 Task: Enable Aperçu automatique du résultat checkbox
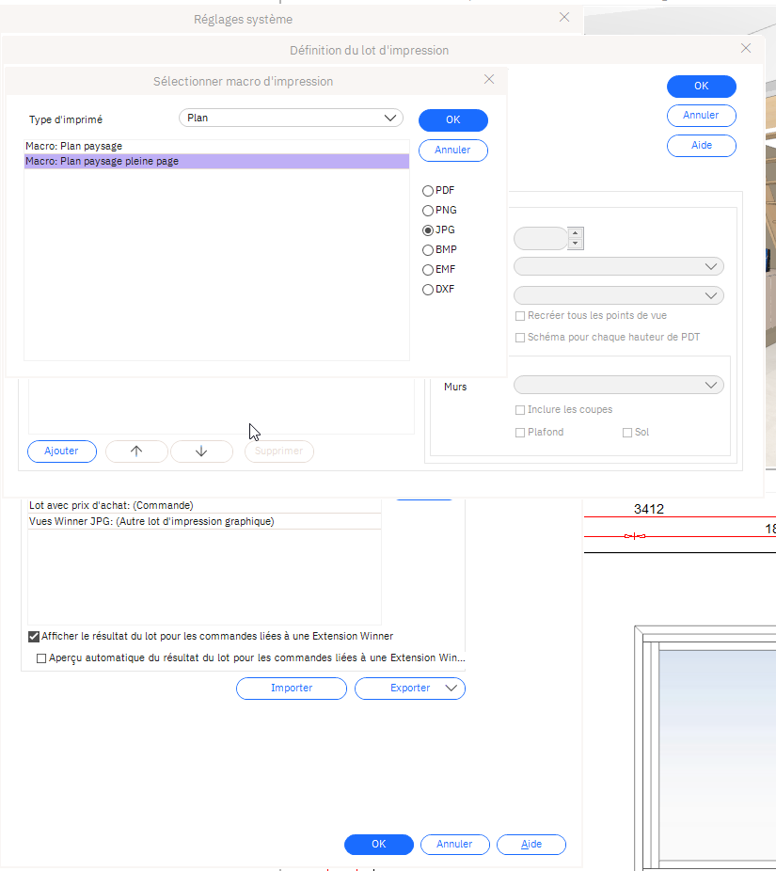tap(41, 658)
